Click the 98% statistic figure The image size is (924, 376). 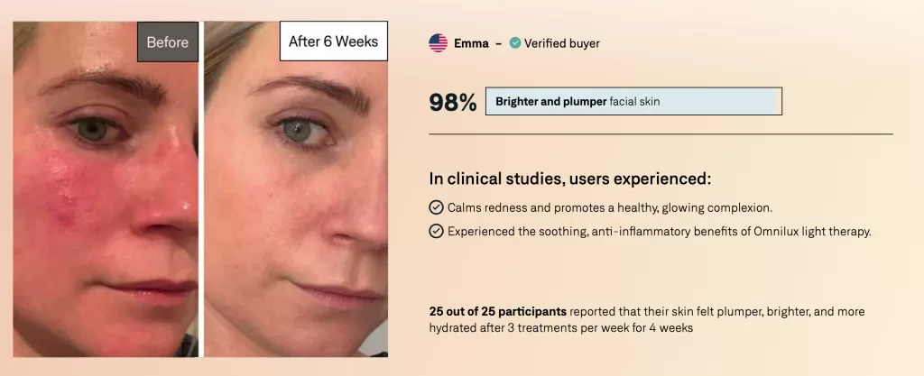tap(453, 103)
